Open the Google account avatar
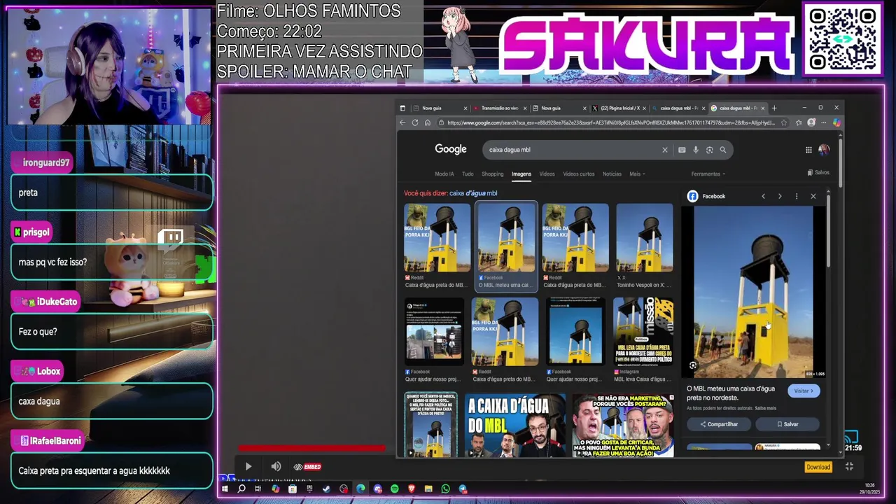Image resolution: width=896 pixels, height=504 pixels. pos(824,150)
